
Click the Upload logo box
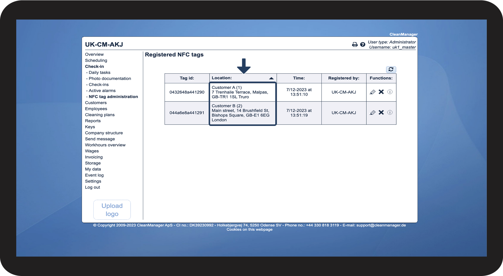pos(112,210)
